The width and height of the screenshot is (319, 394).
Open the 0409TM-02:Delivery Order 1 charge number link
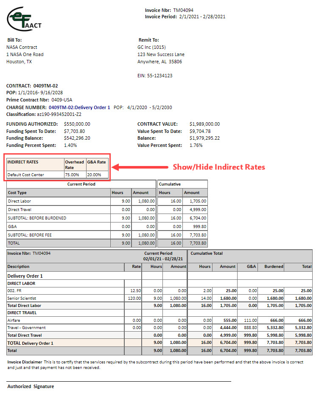[x=79, y=107]
